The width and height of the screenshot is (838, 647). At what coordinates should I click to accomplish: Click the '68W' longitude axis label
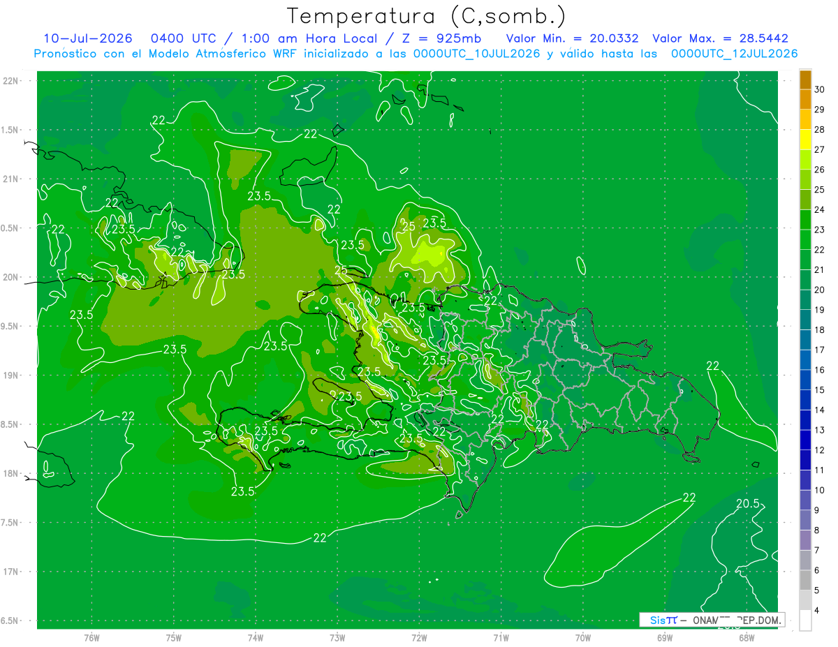coord(747,638)
